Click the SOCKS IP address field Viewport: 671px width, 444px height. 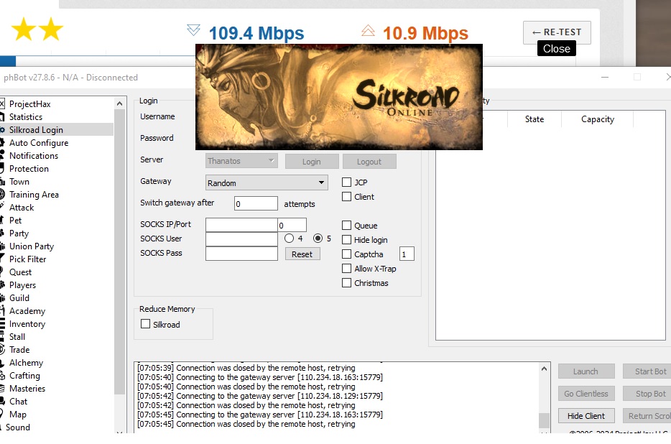pos(241,225)
